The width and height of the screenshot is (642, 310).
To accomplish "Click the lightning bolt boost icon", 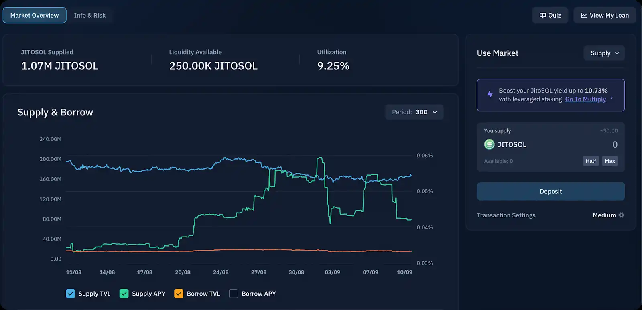I will click(x=490, y=95).
